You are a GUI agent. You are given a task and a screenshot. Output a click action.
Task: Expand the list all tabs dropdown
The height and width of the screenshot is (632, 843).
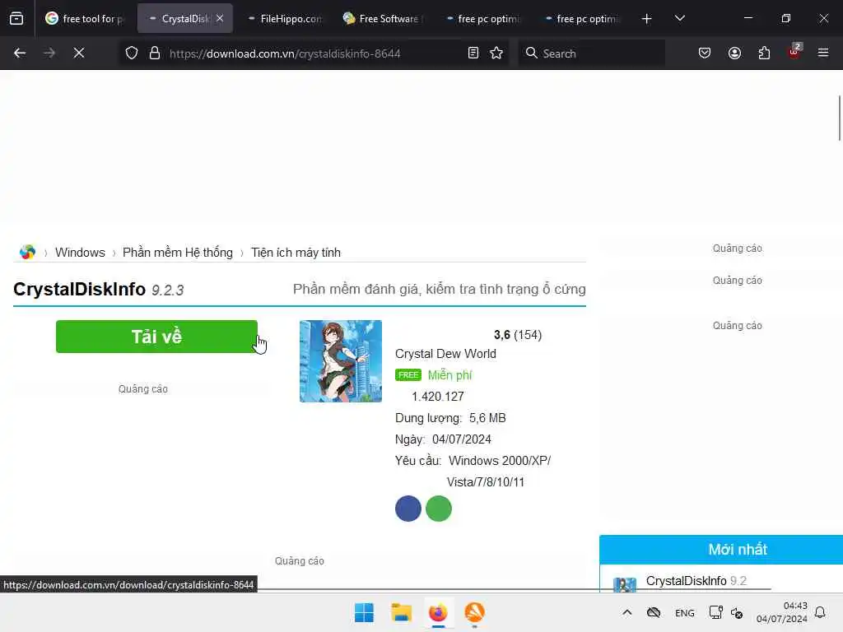click(x=679, y=19)
